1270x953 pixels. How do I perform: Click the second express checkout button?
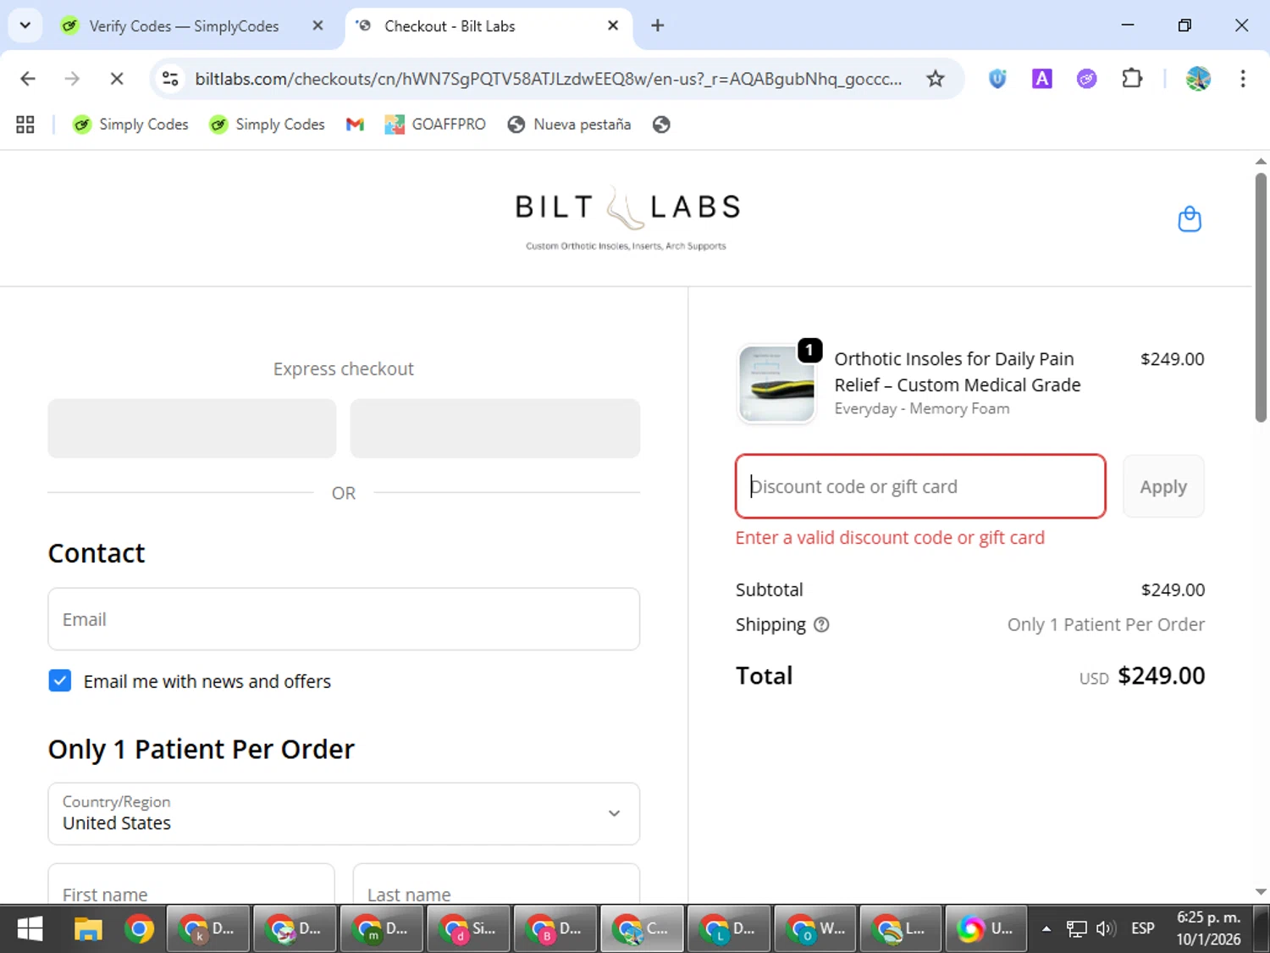tap(495, 429)
